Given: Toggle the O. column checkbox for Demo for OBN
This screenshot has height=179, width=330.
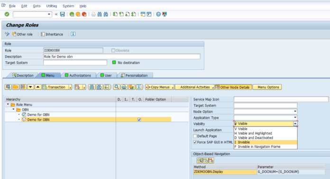Looking at the screenshot, I should pos(139,120).
